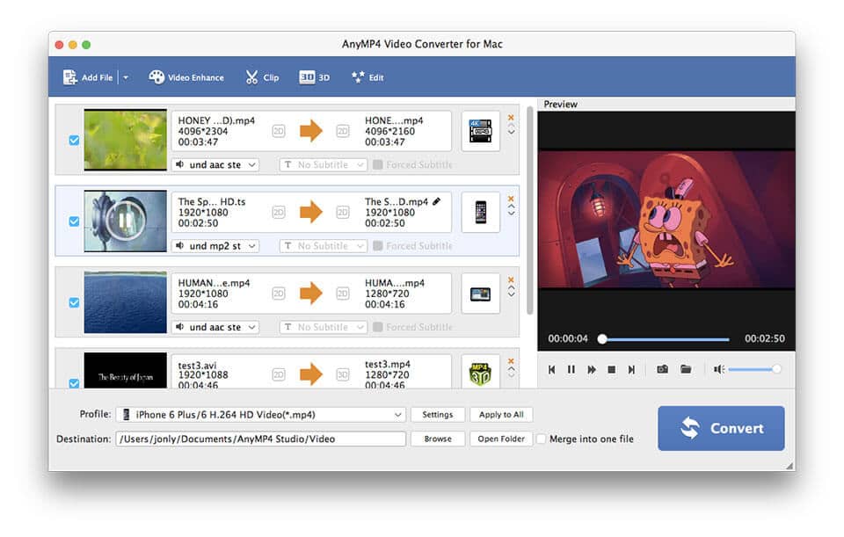Toggle Merge into one file checkbox
This screenshot has width=844, height=537.
[x=542, y=439]
